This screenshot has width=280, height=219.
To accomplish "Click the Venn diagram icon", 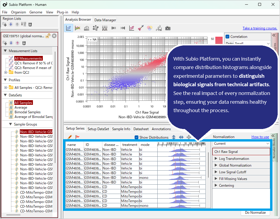I will pos(149,28).
